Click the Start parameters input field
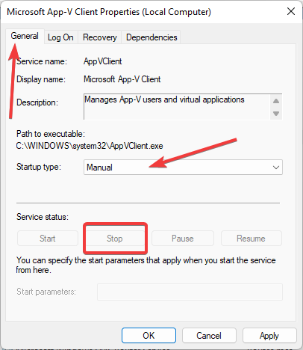This screenshot has width=303, height=350. point(190,292)
